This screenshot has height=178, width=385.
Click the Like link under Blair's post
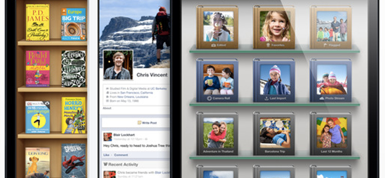(x=106, y=155)
